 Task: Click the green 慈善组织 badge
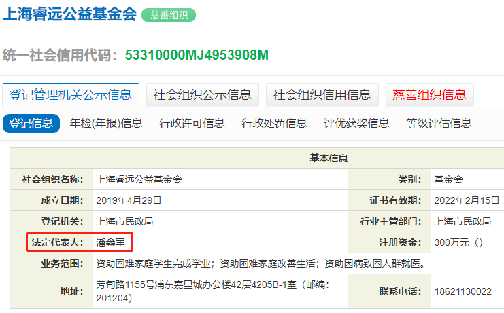click(169, 15)
